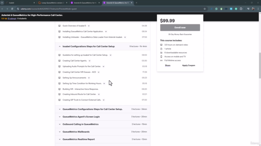Image resolution: width=261 pixels, height=146 pixels.
Task: Click video icon beside Uploading Audio Prompts
Action: click(x=60, y=67)
